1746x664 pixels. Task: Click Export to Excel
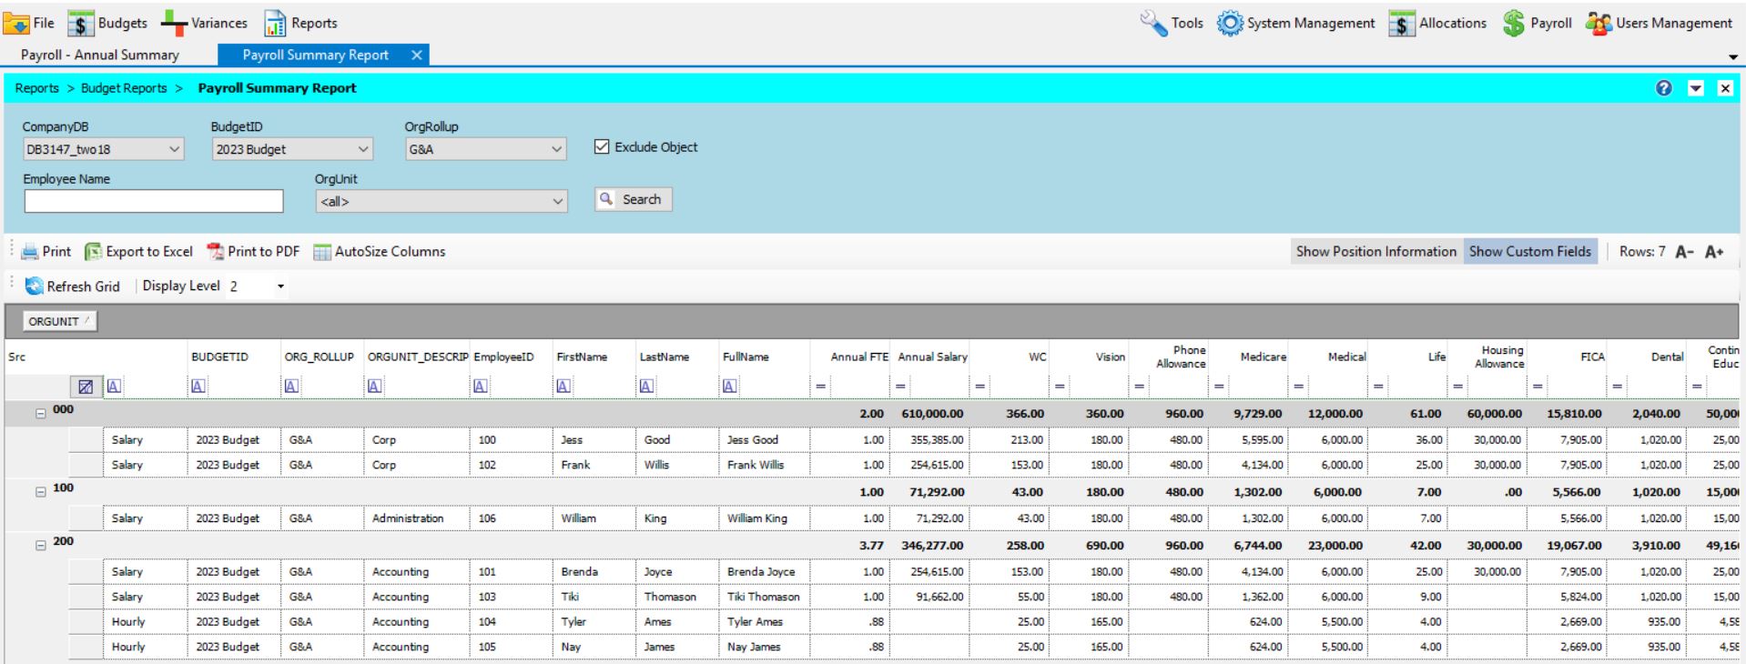(138, 252)
